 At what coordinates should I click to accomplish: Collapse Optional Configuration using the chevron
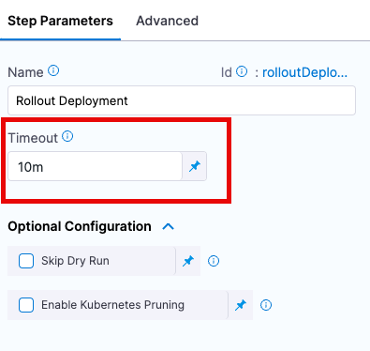pos(169,226)
